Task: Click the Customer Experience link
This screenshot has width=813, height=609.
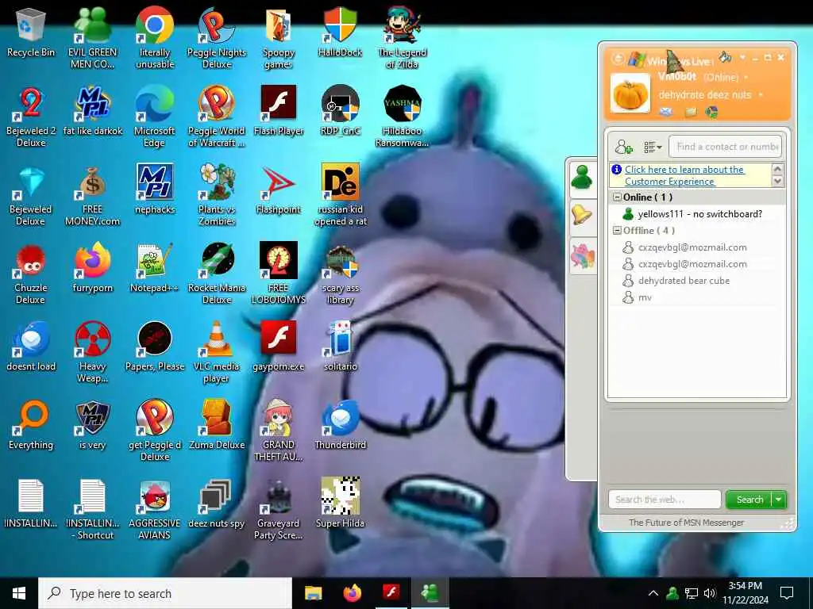Action: click(684, 175)
